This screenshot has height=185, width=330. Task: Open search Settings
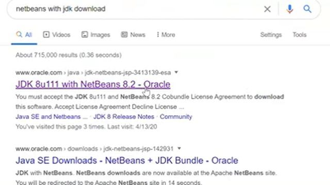tap(271, 34)
